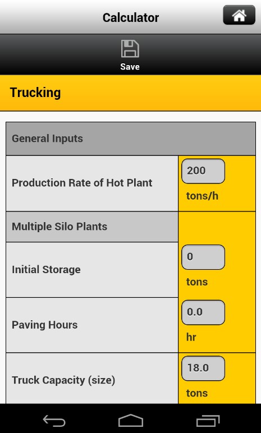The image size is (261, 433).
Task: Tap the Android back navigation icon
Action: coord(54,421)
